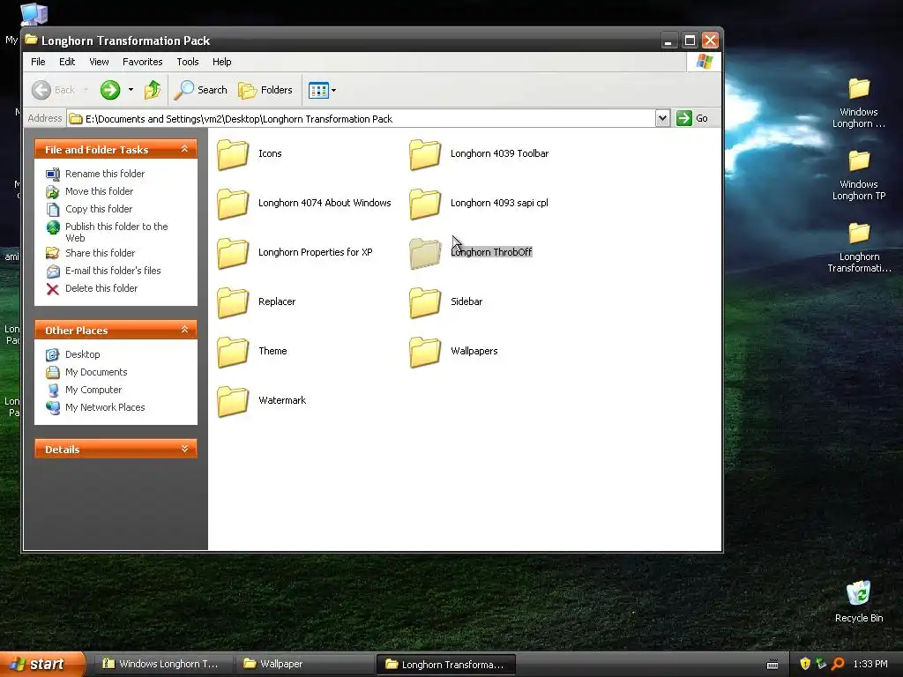This screenshot has height=677, width=903.
Task: Click the green Forward arrow button
Action: pyautogui.click(x=110, y=90)
